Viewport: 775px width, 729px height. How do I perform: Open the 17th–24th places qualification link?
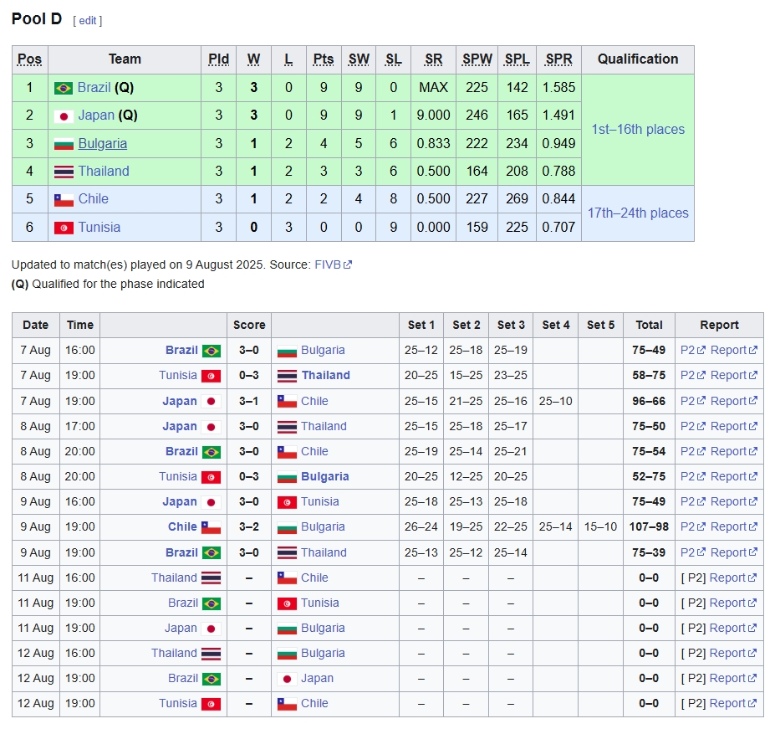[637, 213]
